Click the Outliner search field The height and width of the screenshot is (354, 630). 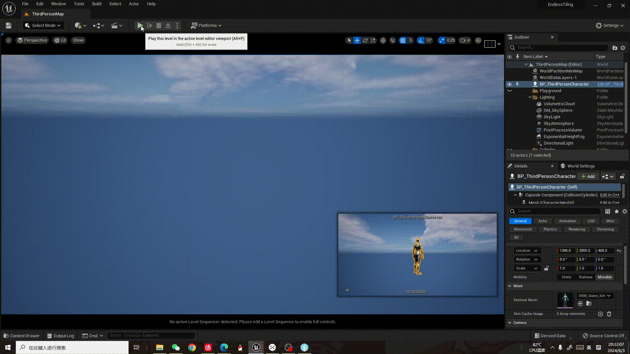pos(559,48)
